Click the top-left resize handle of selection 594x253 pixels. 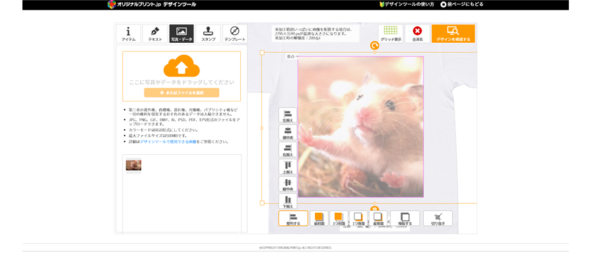tap(262, 53)
